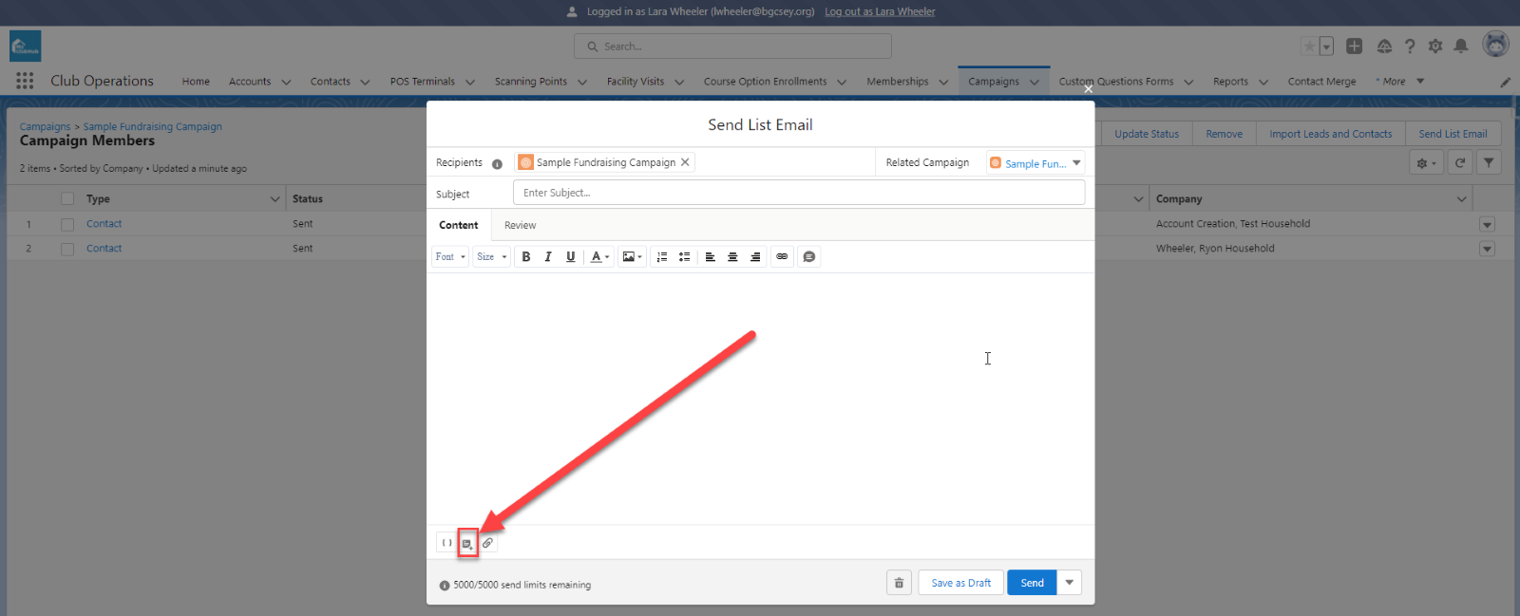
Task: Click Update Status button
Action: pyautogui.click(x=1146, y=134)
